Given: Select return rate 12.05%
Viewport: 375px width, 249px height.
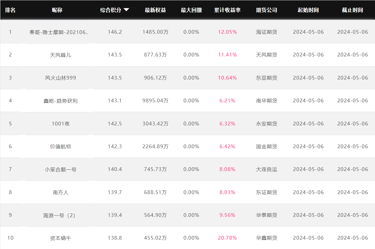Looking at the screenshot, I should coord(227,32).
